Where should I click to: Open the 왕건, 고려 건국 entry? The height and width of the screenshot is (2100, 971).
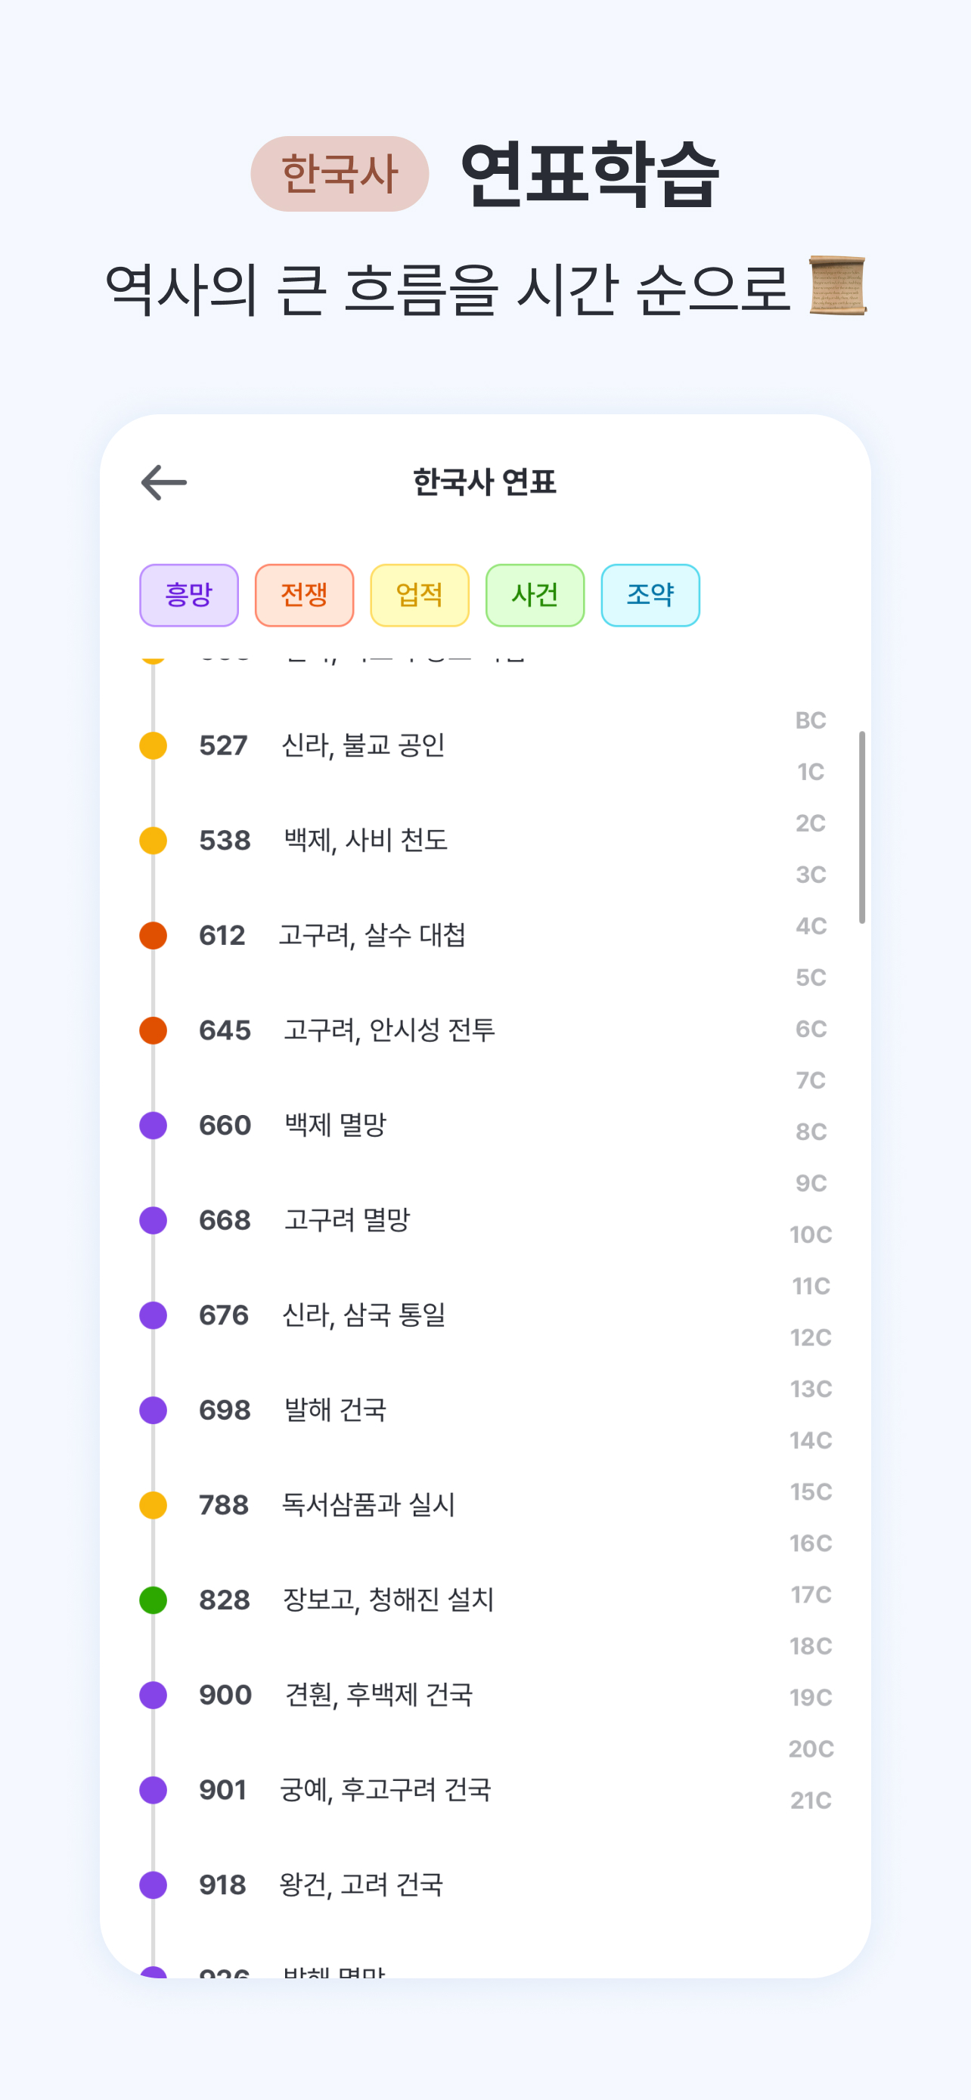(x=361, y=1885)
